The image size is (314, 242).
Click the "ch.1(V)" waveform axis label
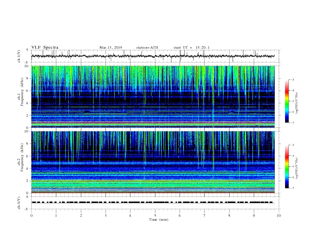(x=19, y=56)
